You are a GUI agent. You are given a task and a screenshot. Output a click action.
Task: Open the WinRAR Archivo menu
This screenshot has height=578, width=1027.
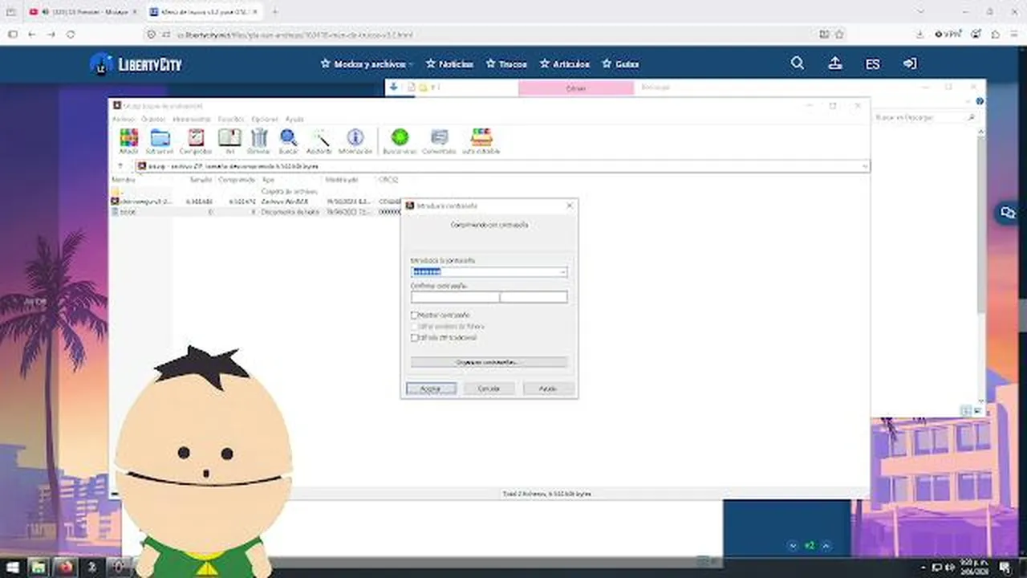point(124,119)
